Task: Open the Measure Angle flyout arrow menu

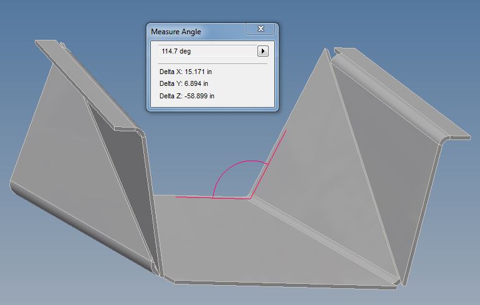Action: 263,51
